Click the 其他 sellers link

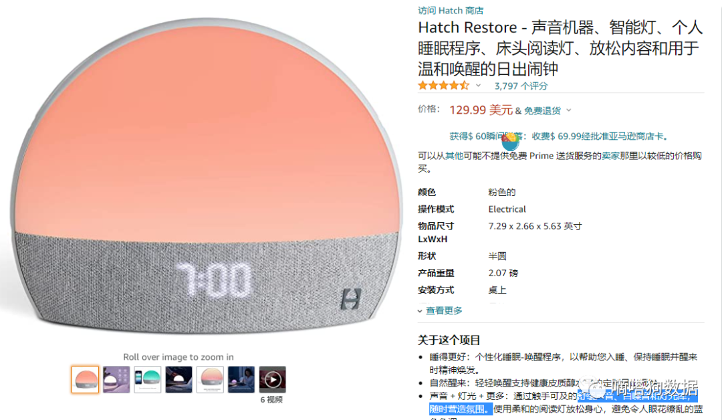pos(454,156)
